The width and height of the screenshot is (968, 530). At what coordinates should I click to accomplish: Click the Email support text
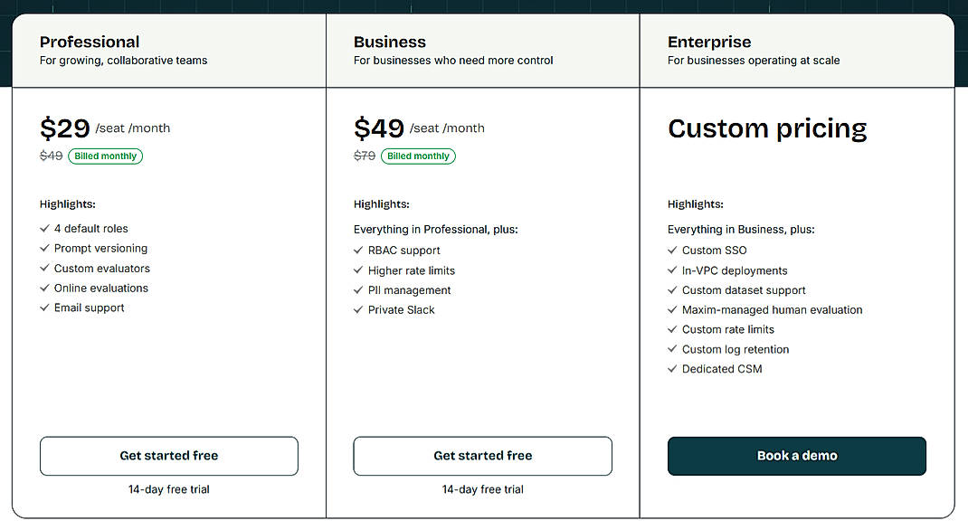point(89,308)
